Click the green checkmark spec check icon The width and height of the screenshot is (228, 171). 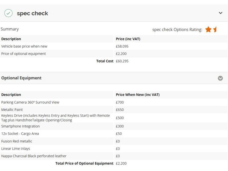pyautogui.click(x=8, y=13)
